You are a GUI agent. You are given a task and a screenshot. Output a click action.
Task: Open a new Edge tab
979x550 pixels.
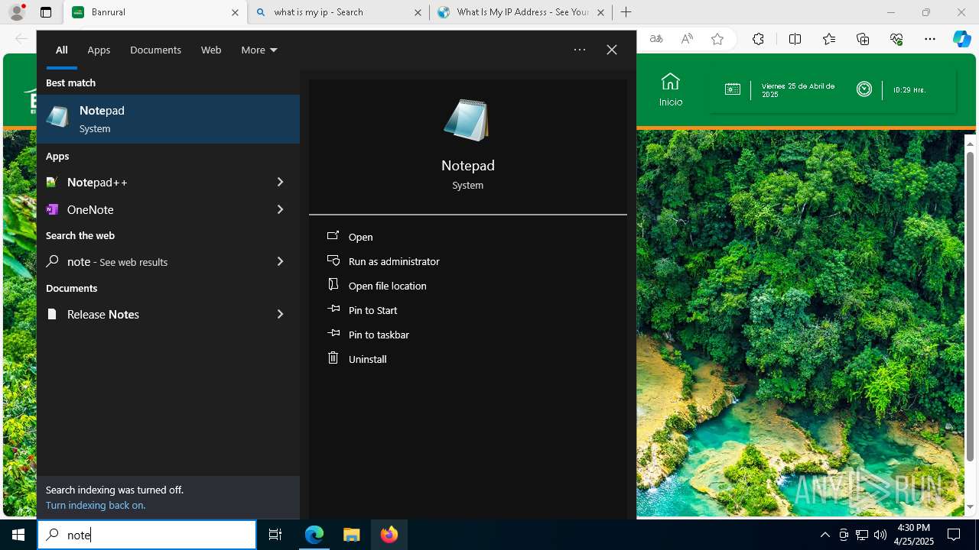click(x=626, y=12)
